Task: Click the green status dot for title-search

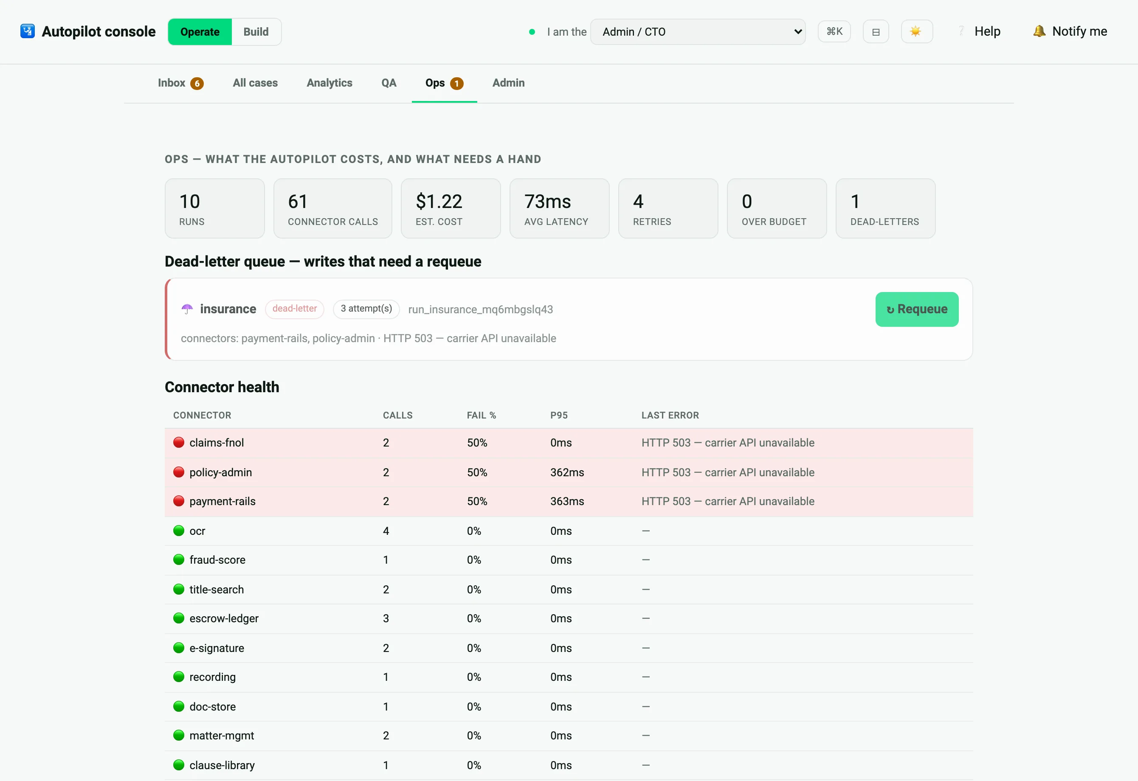Action: (179, 590)
